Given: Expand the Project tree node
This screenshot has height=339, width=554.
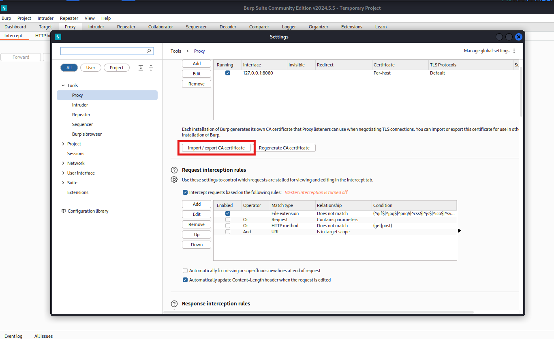Looking at the screenshot, I should point(63,144).
